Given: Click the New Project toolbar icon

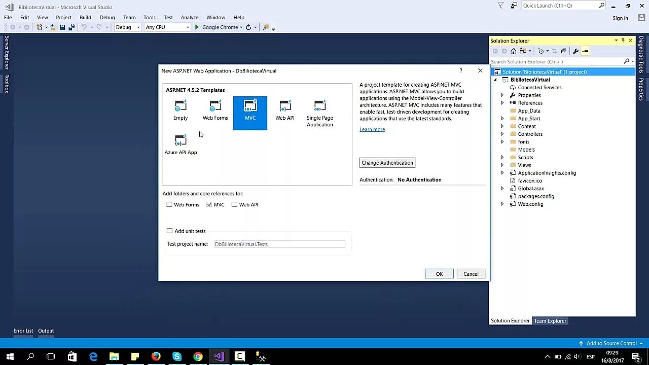Looking at the screenshot, I should (x=39, y=27).
